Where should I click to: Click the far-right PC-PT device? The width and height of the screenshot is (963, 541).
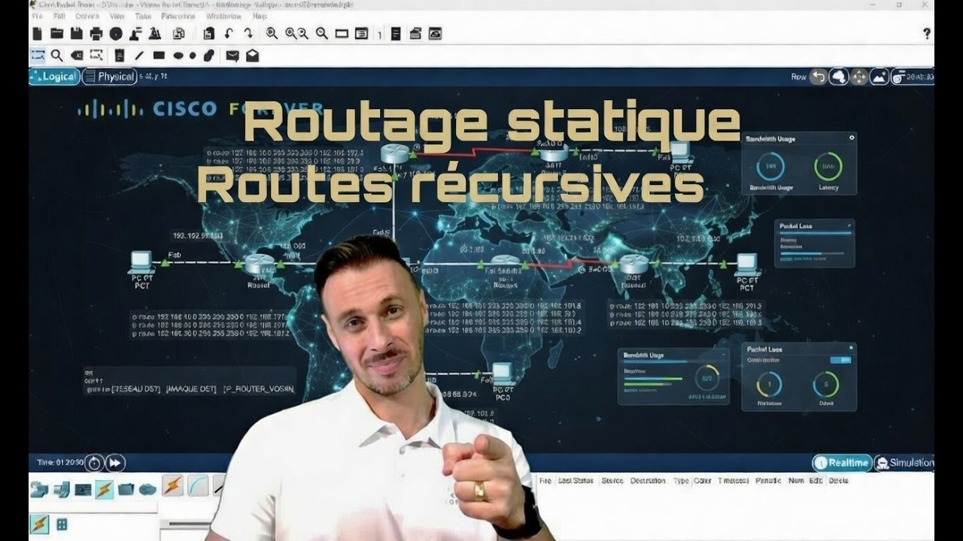tap(746, 264)
